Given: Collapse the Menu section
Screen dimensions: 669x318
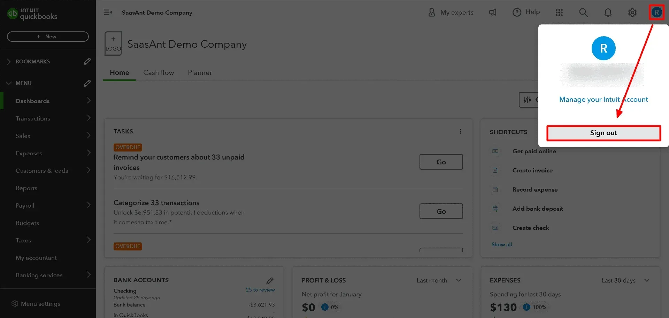Looking at the screenshot, I should pos(9,83).
